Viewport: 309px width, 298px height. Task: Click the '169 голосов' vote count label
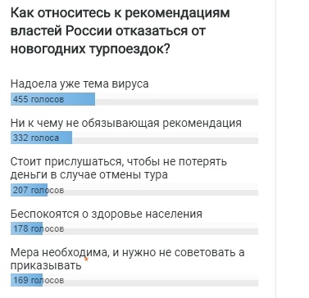coord(39,280)
